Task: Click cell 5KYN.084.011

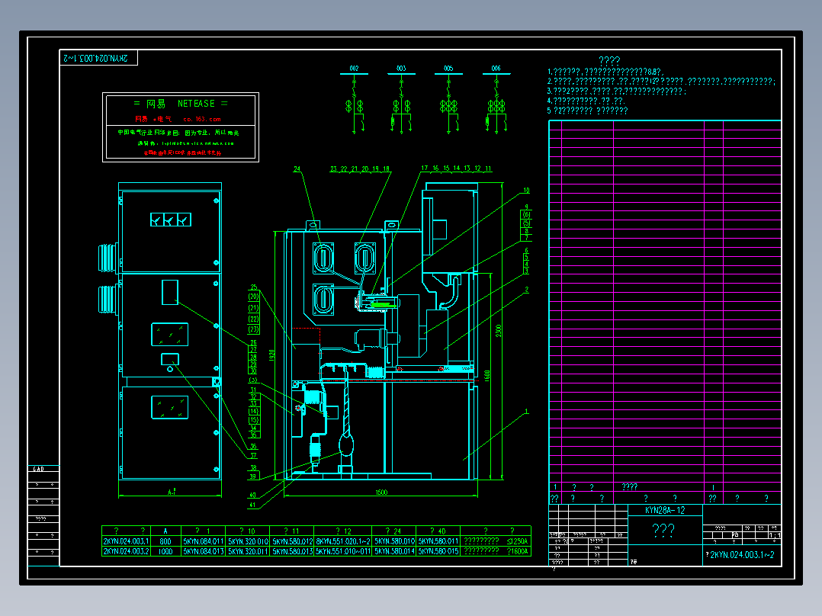Action: click(204, 541)
